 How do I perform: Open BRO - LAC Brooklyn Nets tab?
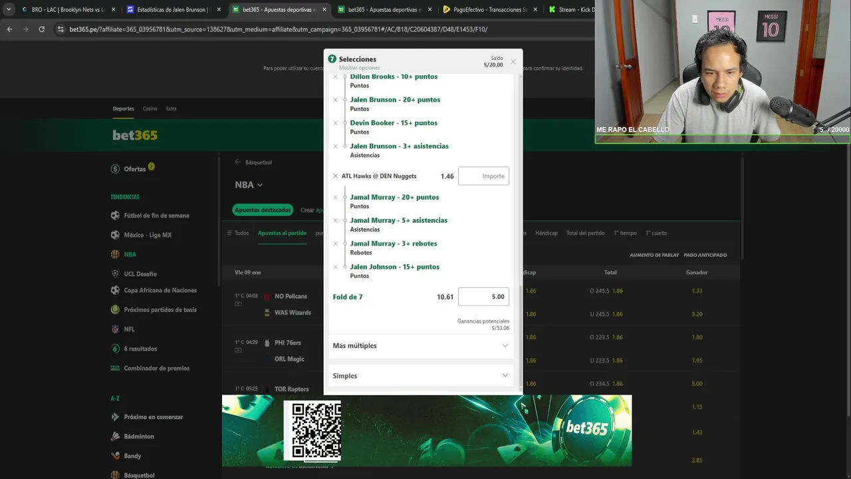pyautogui.click(x=68, y=9)
